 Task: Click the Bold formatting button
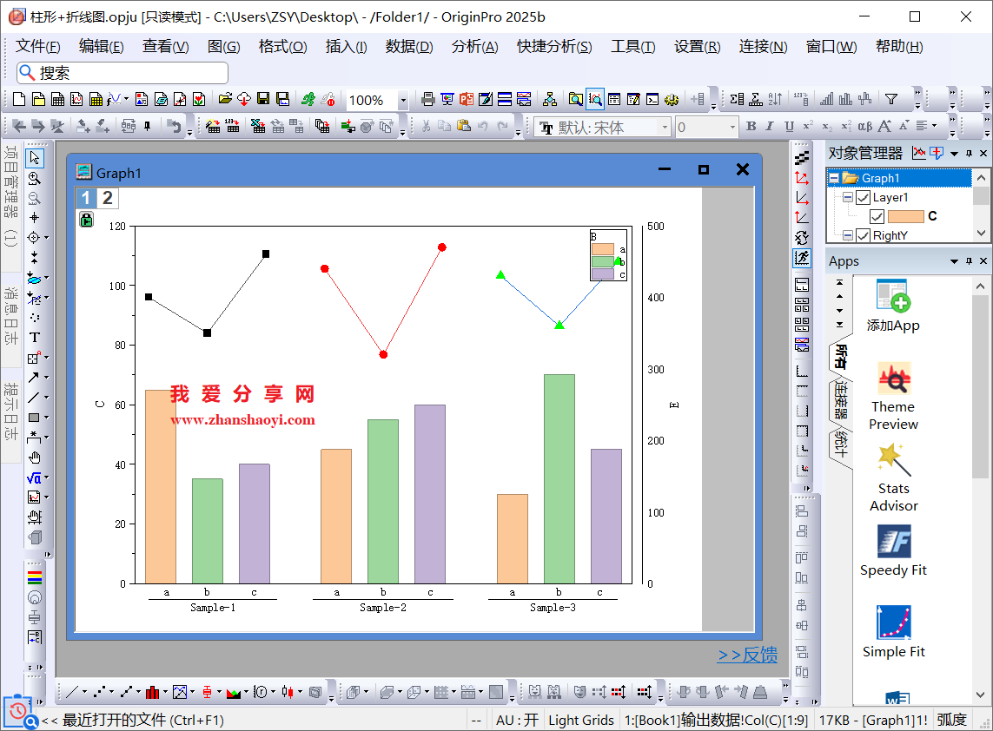point(751,127)
